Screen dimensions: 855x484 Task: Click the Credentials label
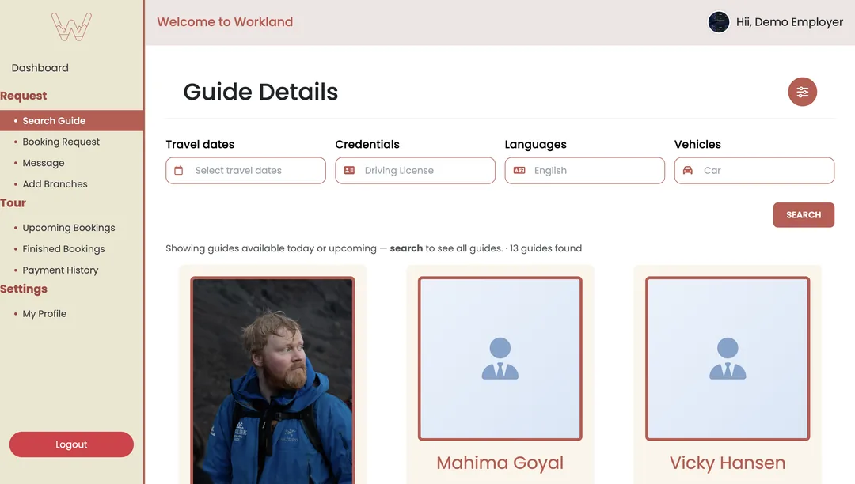[367, 144]
